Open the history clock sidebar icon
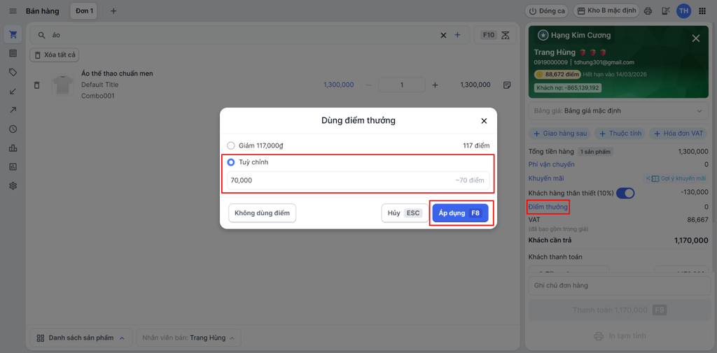The height and width of the screenshot is (353, 717). point(13,129)
